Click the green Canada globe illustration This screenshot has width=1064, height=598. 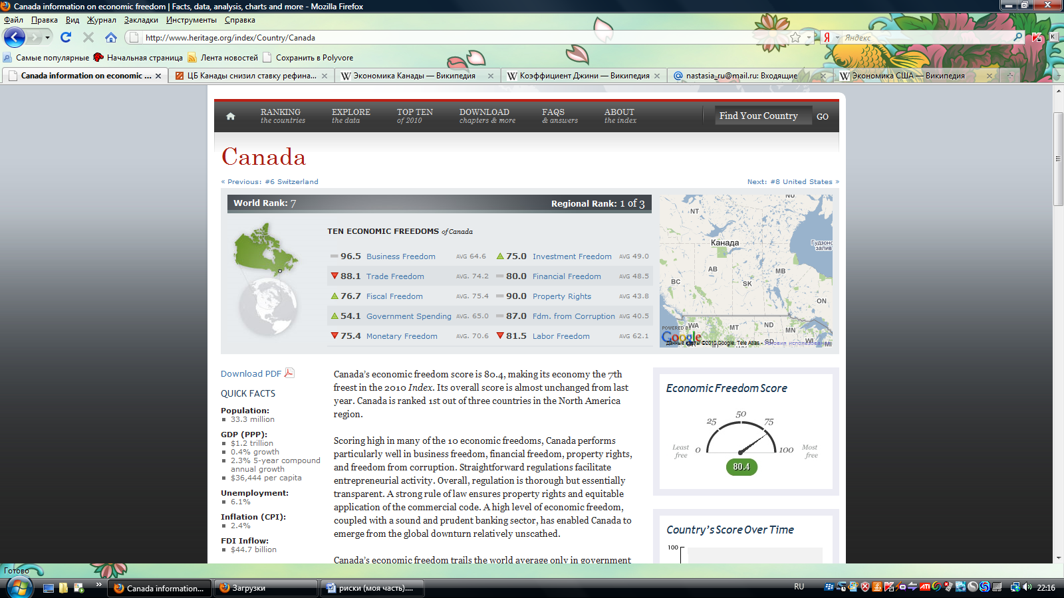265,249
